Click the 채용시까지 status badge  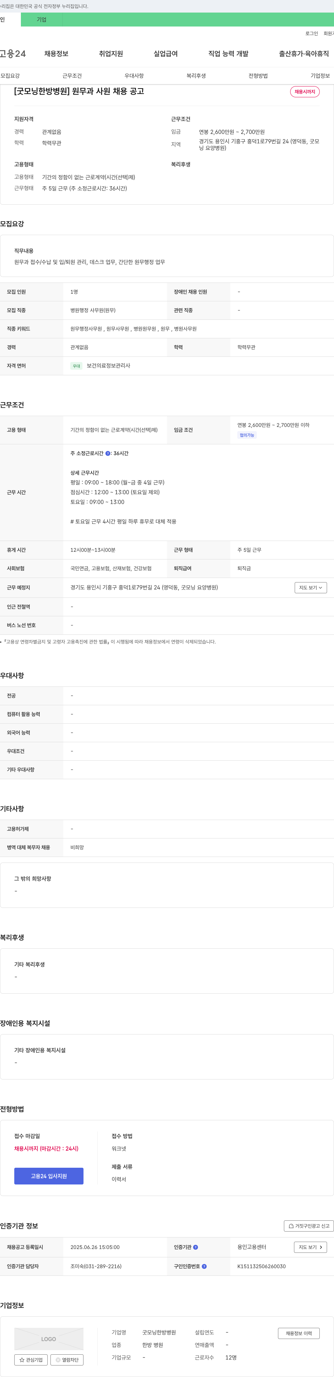click(x=305, y=92)
